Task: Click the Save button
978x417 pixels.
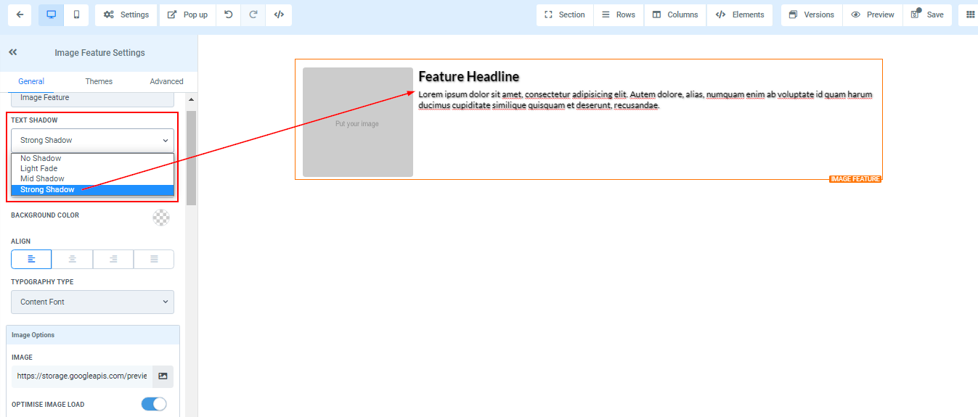Action: tap(927, 15)
